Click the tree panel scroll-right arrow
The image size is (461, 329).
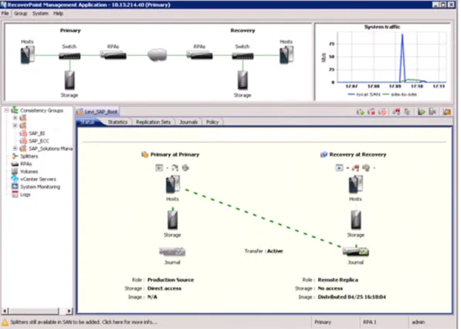(69, 311)
